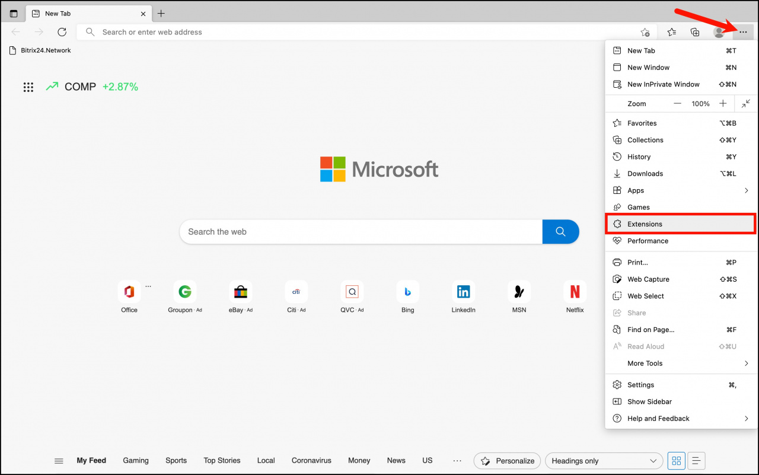Select the Sports feed tab

tap(176, 461)
